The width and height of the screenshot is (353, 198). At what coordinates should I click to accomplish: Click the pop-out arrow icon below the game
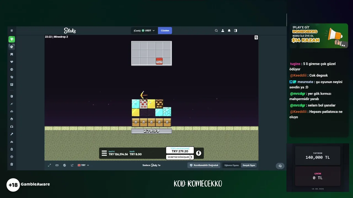[x=72, y=165]
